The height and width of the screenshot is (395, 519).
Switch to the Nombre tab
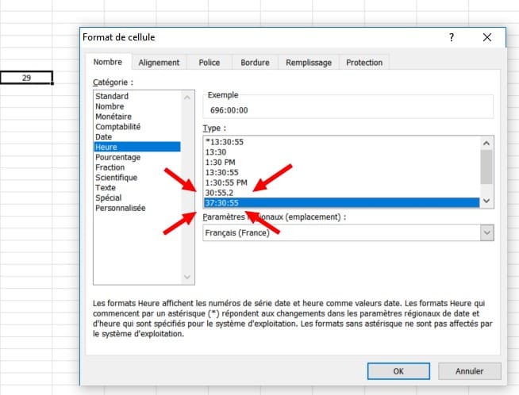tap(108, 62)
